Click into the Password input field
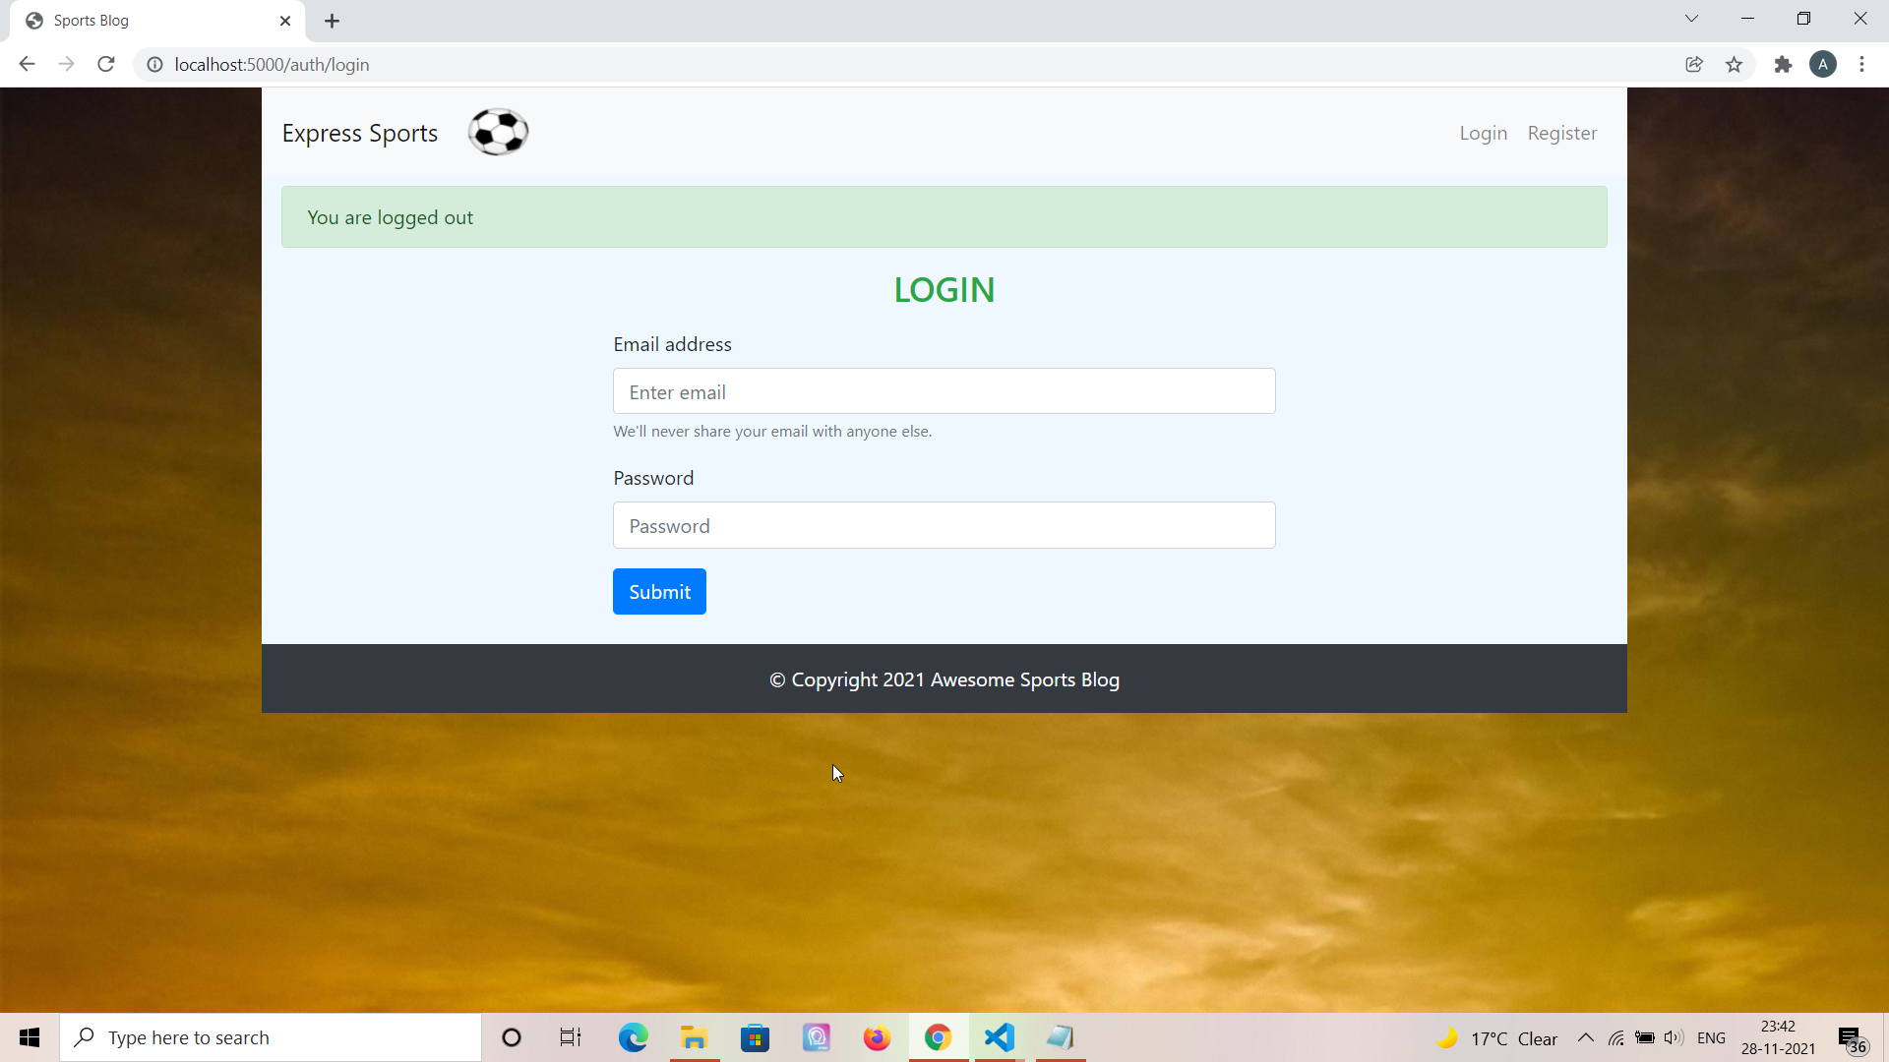The image size is (1889, 1062). click(944, 525)
